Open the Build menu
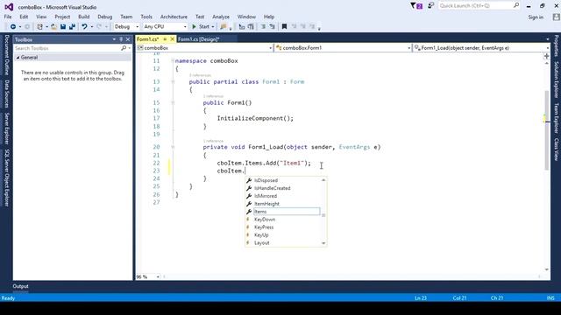This screenshot has width=561, height=315. (x=84, y=17)
